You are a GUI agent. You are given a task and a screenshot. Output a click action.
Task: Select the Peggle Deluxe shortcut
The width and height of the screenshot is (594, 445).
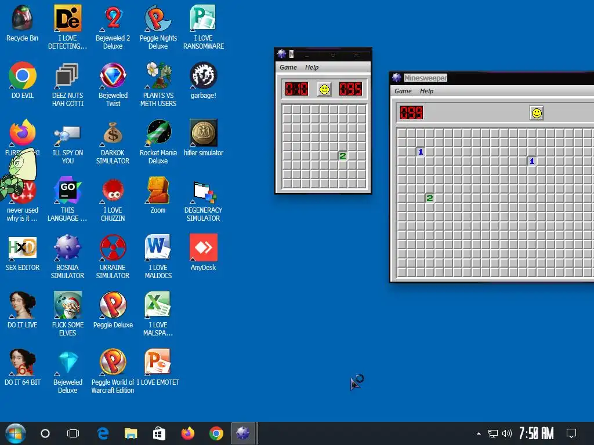[113, 305]
